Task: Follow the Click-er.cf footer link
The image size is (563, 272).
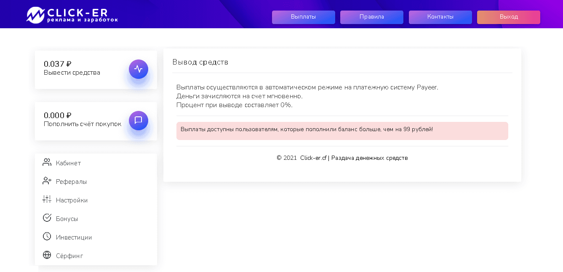Action: [313, 158]
